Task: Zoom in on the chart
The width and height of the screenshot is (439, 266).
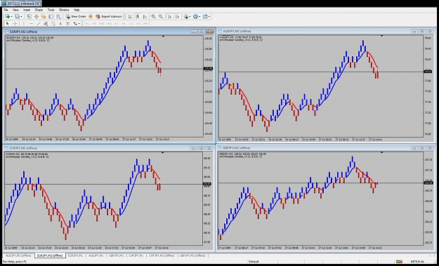Action: point(153,17)
